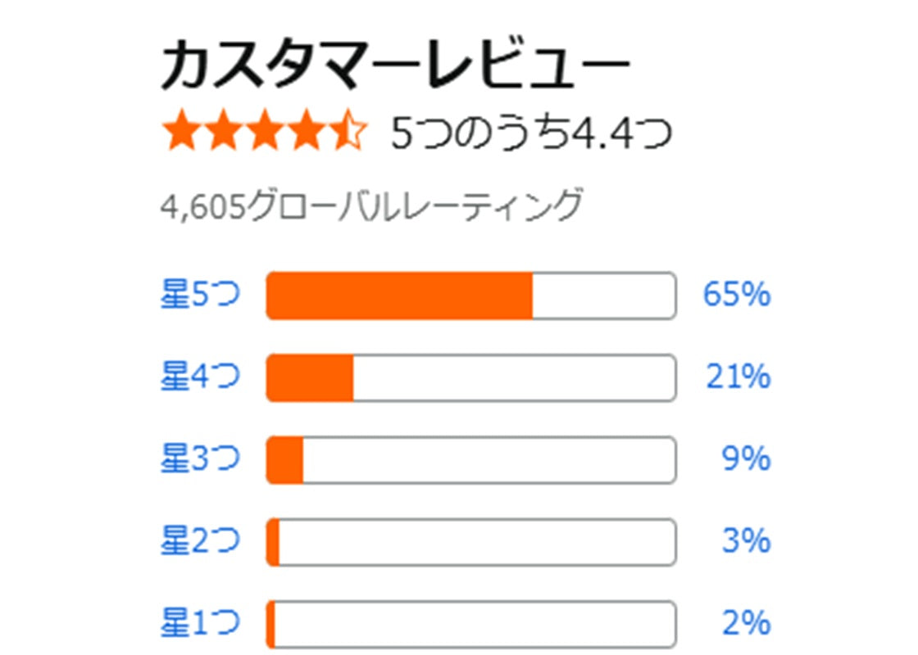Click the star rating icons row
Viewport: 918px width, 655px height.
coord(264,133)
